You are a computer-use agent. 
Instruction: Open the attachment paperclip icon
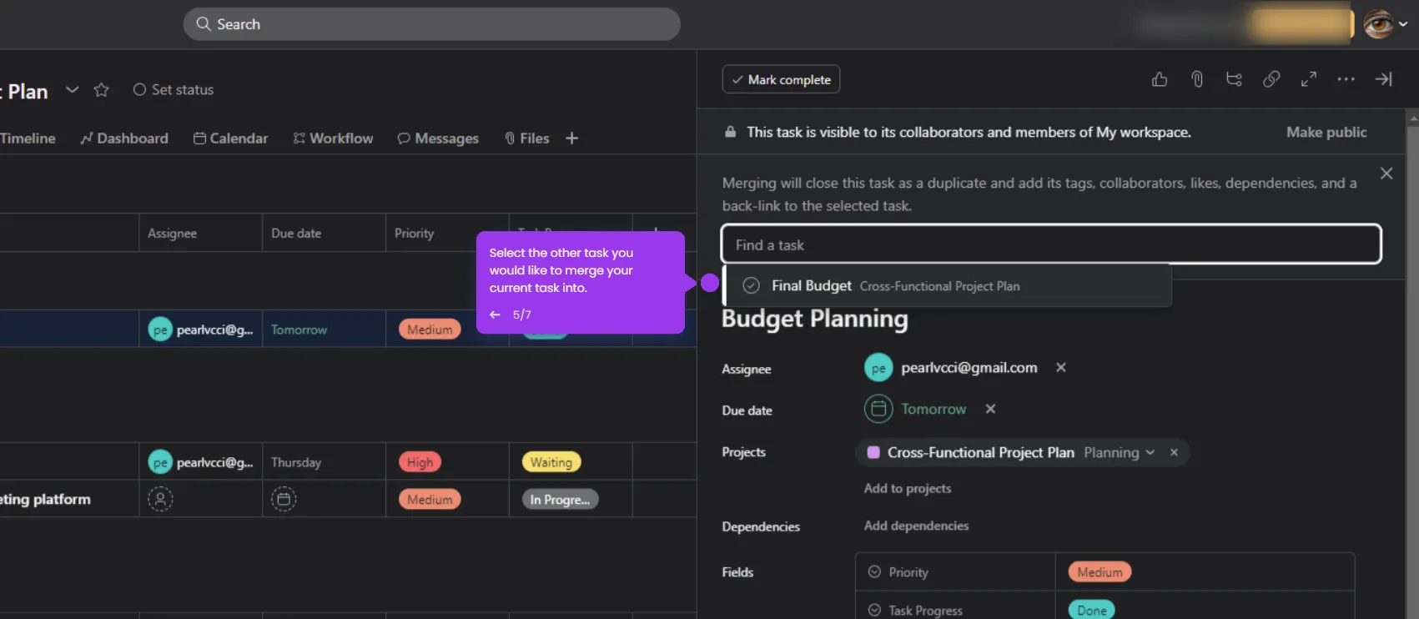pyautogui.click(x=1197, y=79)
